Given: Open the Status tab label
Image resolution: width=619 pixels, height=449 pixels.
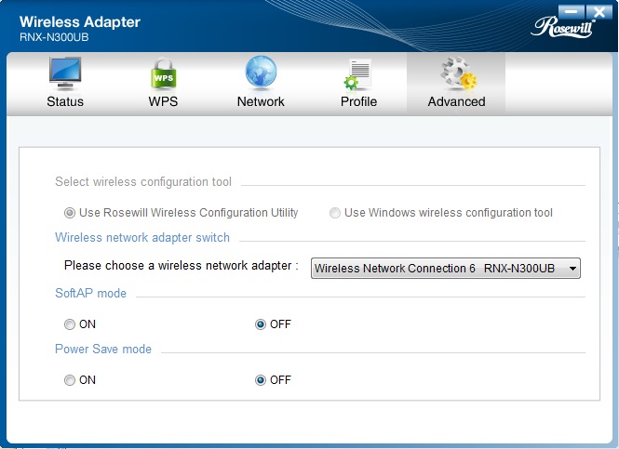Looking at the screenshot, I should pyautogui.click(x=65, y=101).
